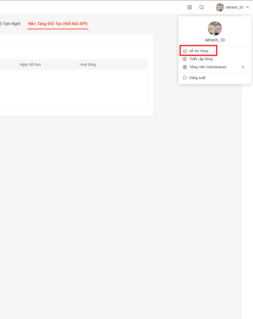The height and width of the screenshot is (319, 253).
Task: Click the open book help icon
Action: click(x=202, y=7)
